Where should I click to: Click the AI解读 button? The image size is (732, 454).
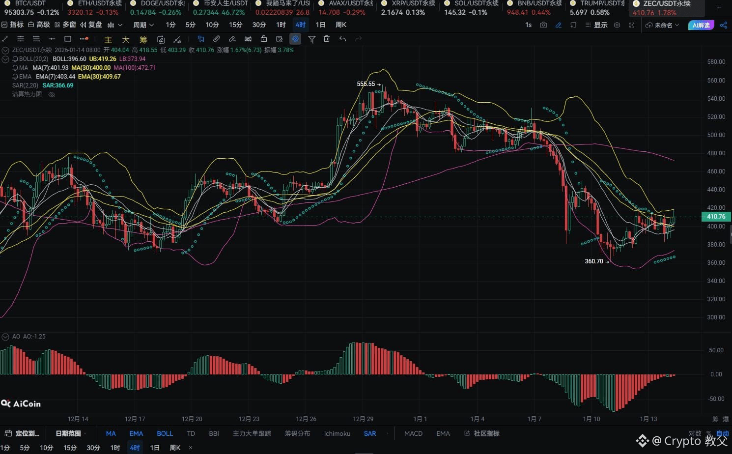(x=701, y=25)
